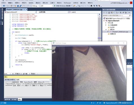Select the Chapter1_WebCam.cpp editor tab
Viewport: 134px width, 105px height.
(x=14, y=10)
